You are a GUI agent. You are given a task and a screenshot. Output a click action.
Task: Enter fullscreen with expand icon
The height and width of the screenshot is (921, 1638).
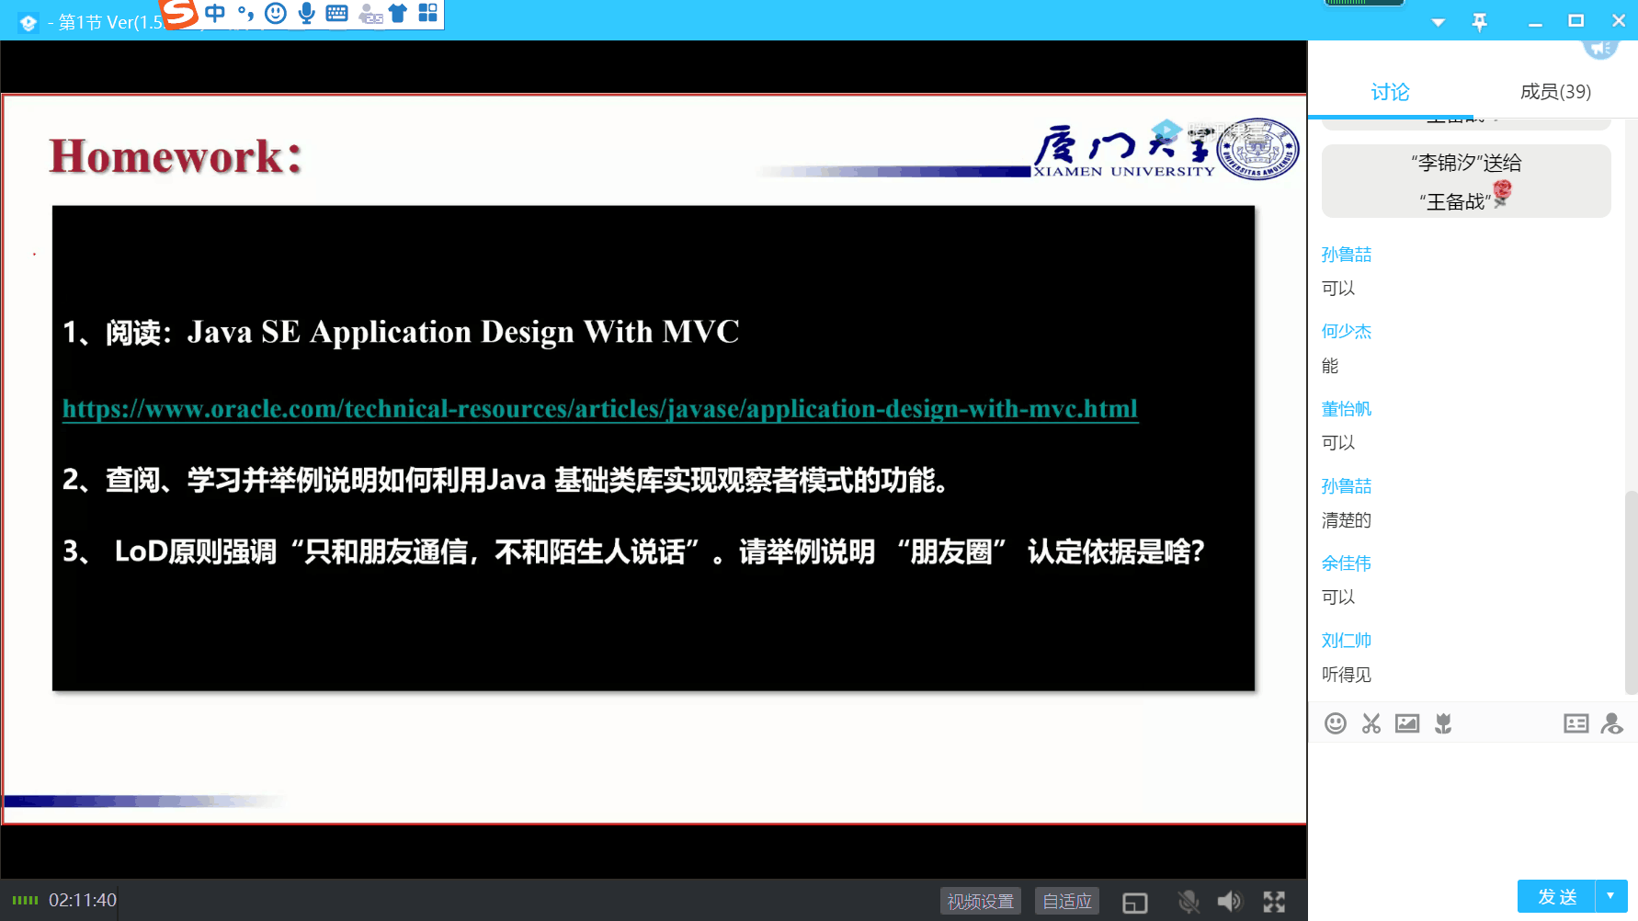[1274, 902]
